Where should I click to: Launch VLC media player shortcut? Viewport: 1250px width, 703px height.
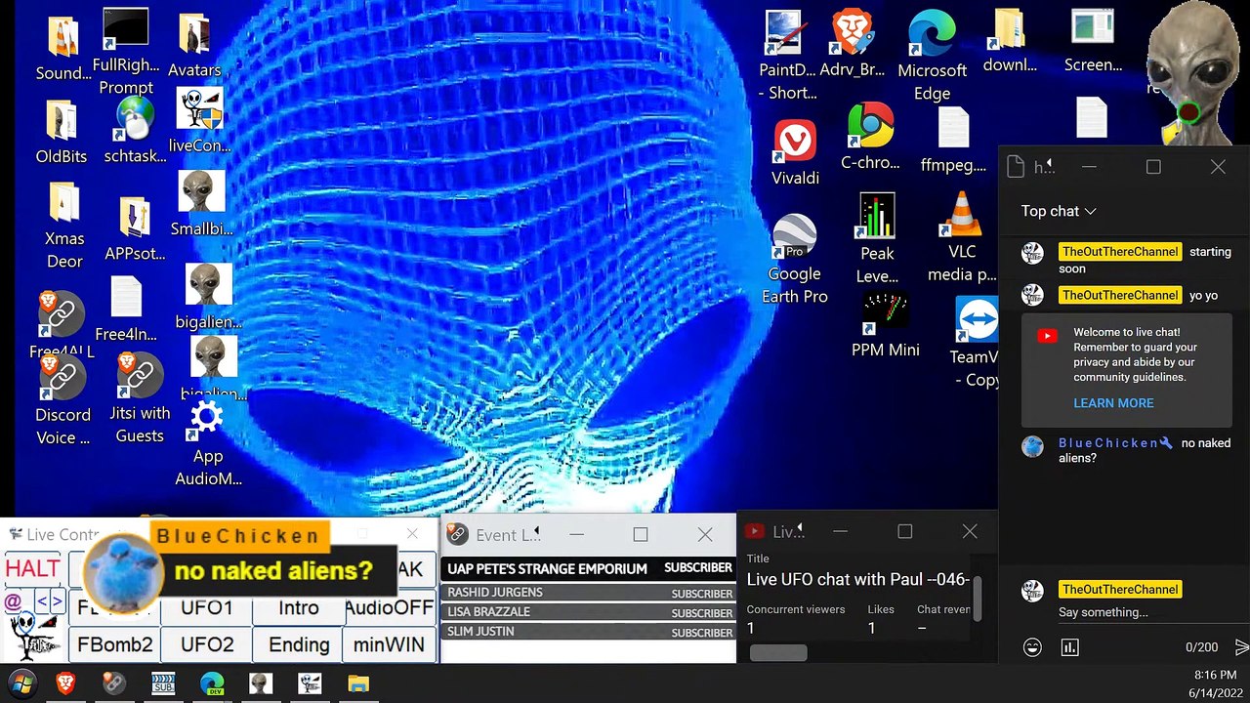tap(962, 236)
